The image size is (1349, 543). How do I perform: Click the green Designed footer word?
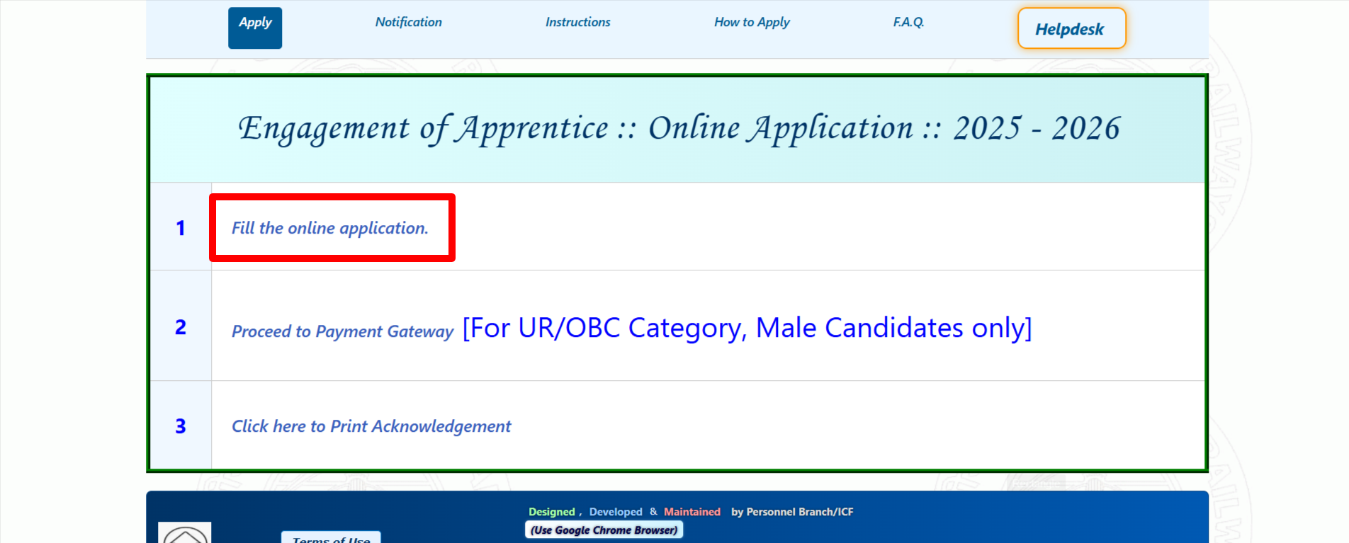(x=551, y=512)
